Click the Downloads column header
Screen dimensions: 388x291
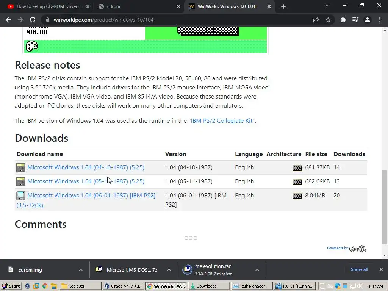coord(349,154)
